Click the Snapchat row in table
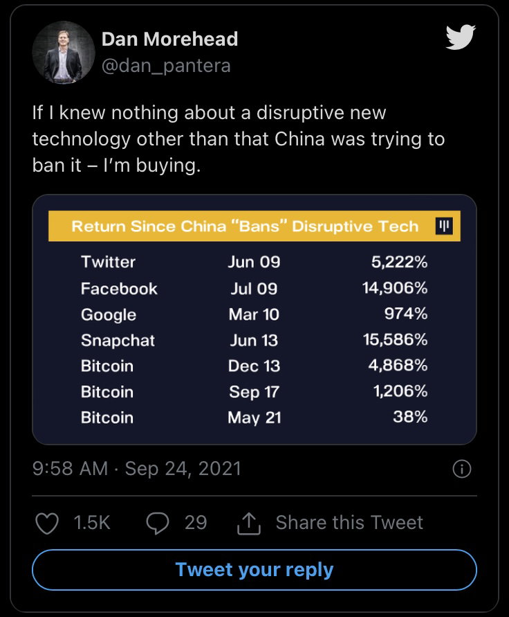This screenshot has height=617, width=509. 254,341
